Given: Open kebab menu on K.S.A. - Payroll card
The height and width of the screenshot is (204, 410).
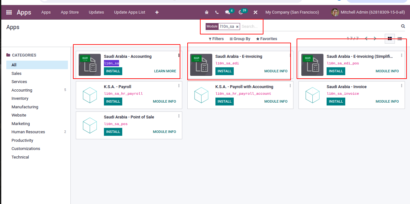Looking at the screenshot, I should pos(179,86).
